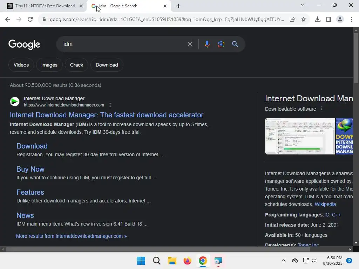Filter results by Images
Viewport: 359px width, 269px height.
click(x=49, y=65)
